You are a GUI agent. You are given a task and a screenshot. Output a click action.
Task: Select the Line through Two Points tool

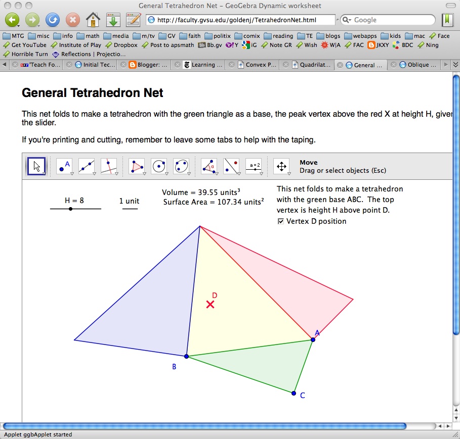click(x=87, y=166)
